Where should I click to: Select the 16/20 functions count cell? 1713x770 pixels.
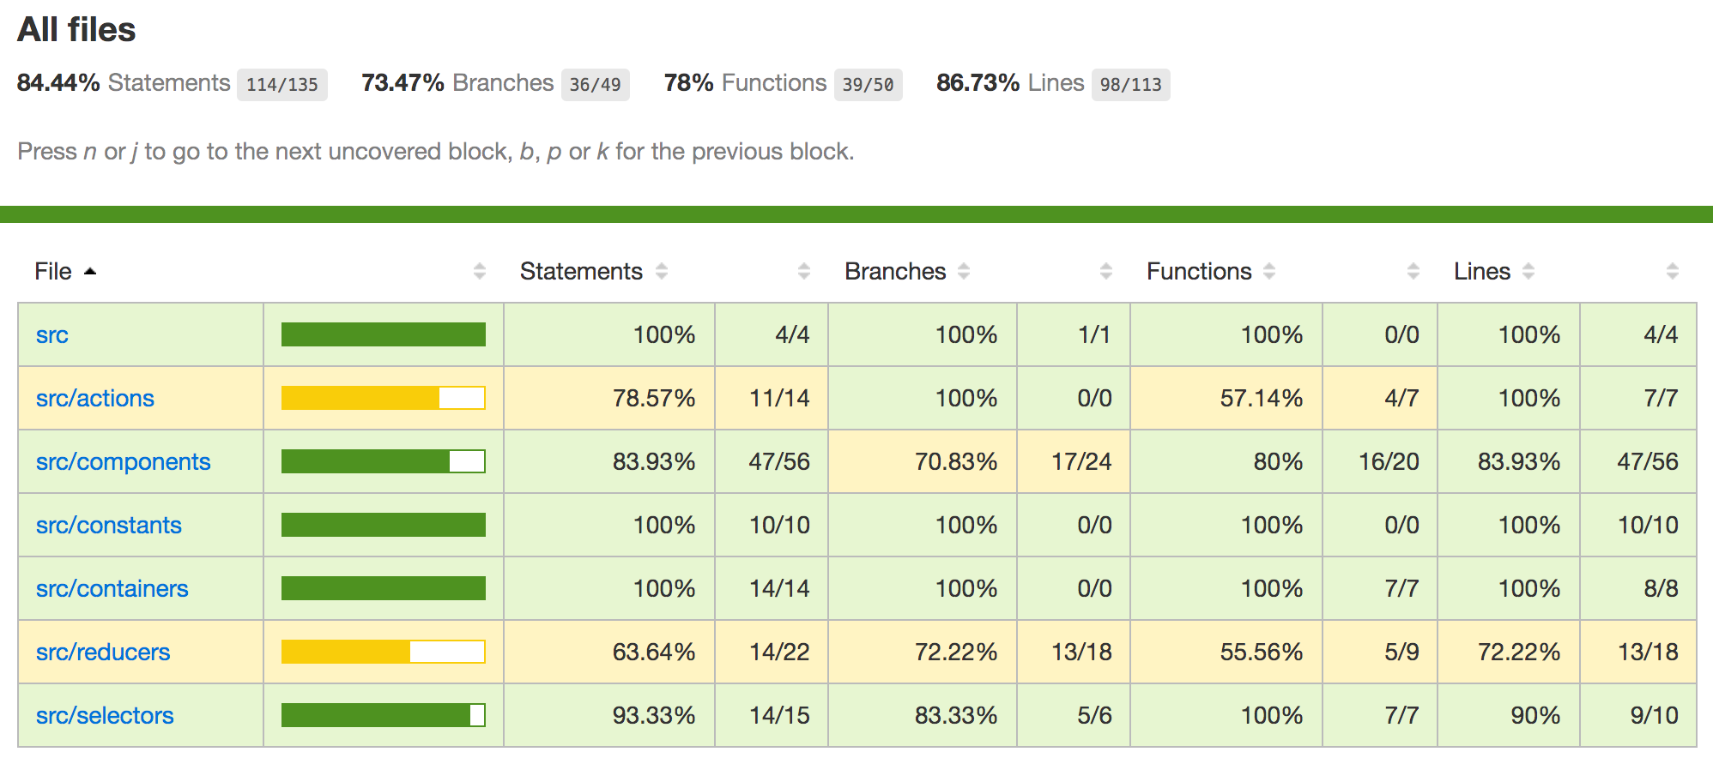click(x=1380, y=461)
